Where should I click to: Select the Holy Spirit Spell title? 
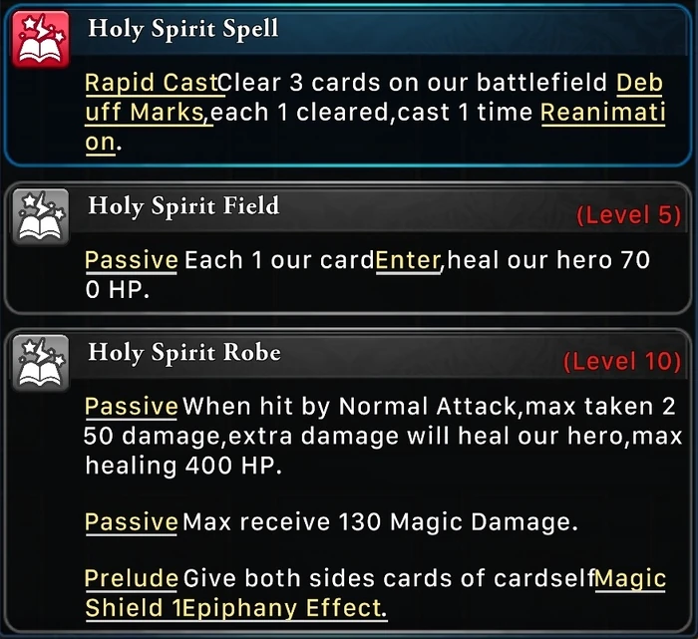tap(182, 29)
